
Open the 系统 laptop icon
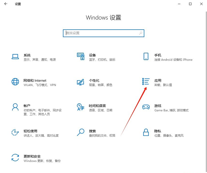15,57
